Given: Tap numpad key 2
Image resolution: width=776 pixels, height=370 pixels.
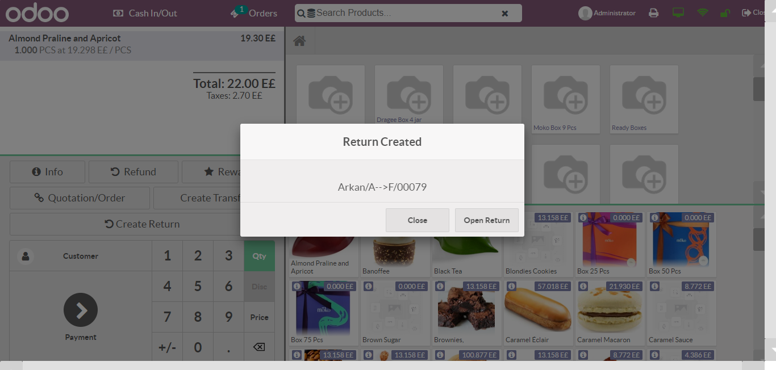Looking at the screenshot, I should point(198,256).
